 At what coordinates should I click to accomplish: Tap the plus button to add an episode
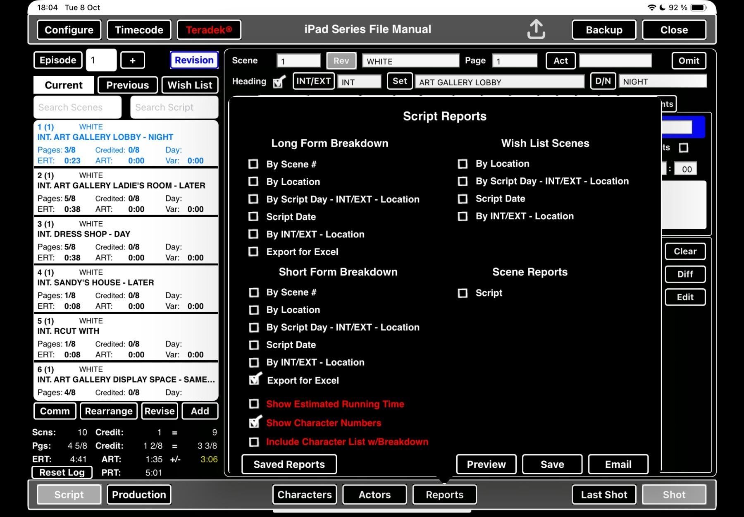(132, 60)
